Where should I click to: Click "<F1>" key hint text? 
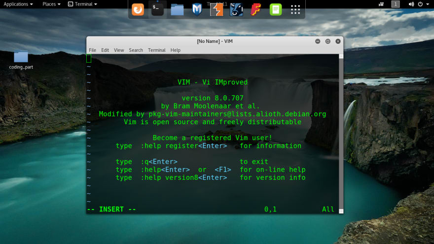point(223,170)
